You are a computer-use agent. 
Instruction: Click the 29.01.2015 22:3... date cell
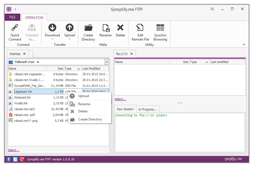(95, 80)
